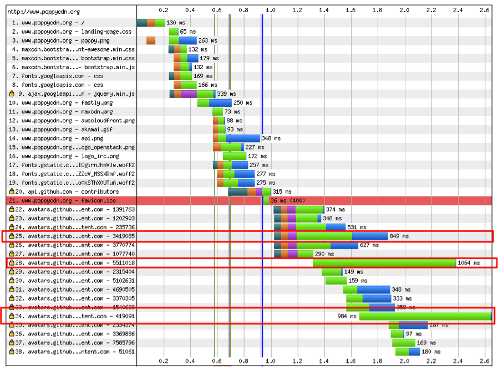498x367 pixels.
Task: Click the '263 ms' duration label
Action: point(208,40)
